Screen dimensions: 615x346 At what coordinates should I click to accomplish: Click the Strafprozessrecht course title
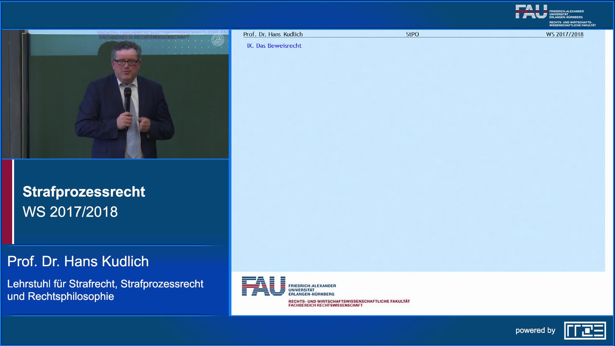[84, 192]
